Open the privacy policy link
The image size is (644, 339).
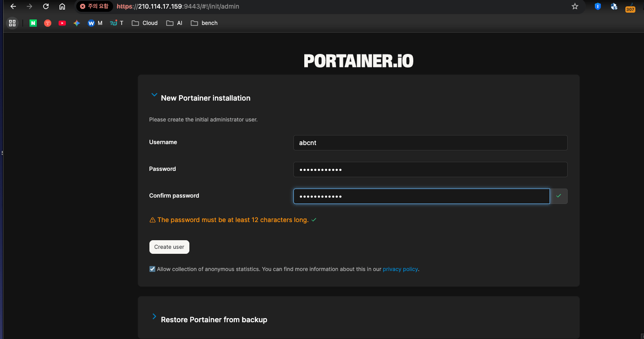point(400,269)
